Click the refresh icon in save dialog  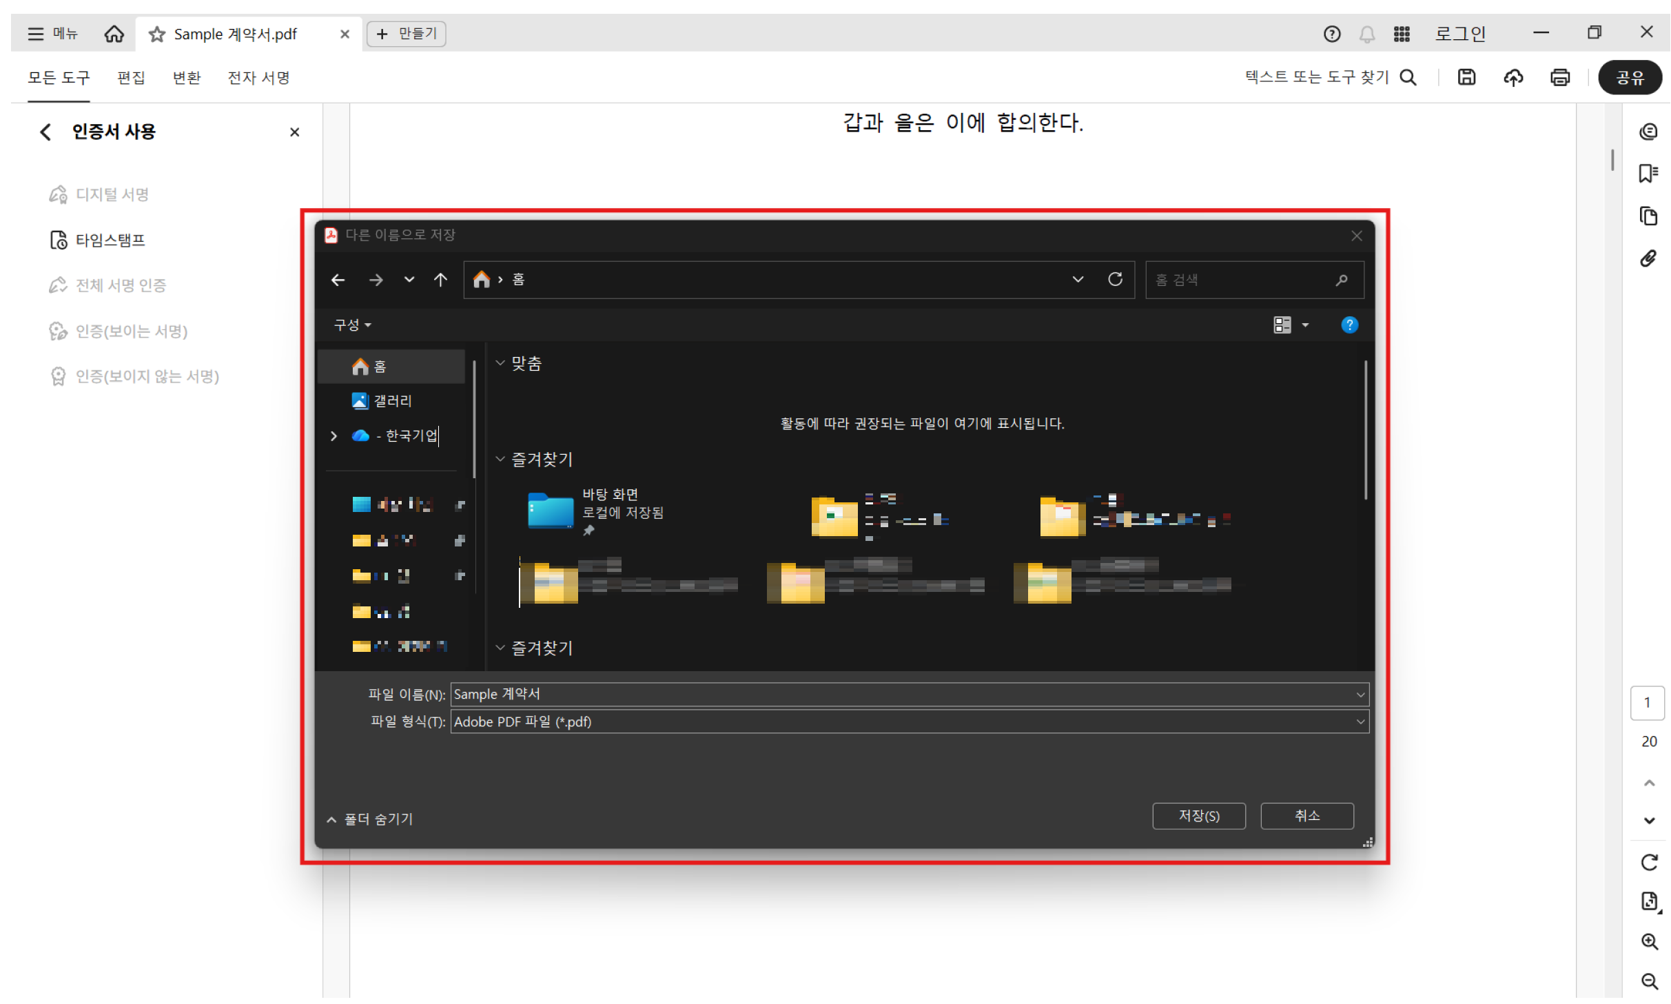click(x=1116, y=279)
